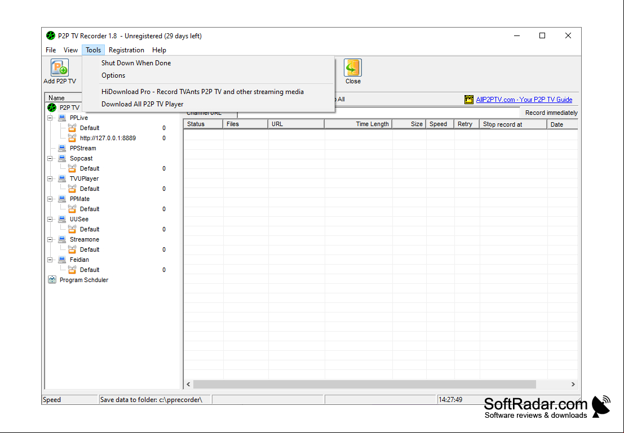Click the Program Schduler icon
This screenshot has width=624, height=433.
(x=52, y=279)
